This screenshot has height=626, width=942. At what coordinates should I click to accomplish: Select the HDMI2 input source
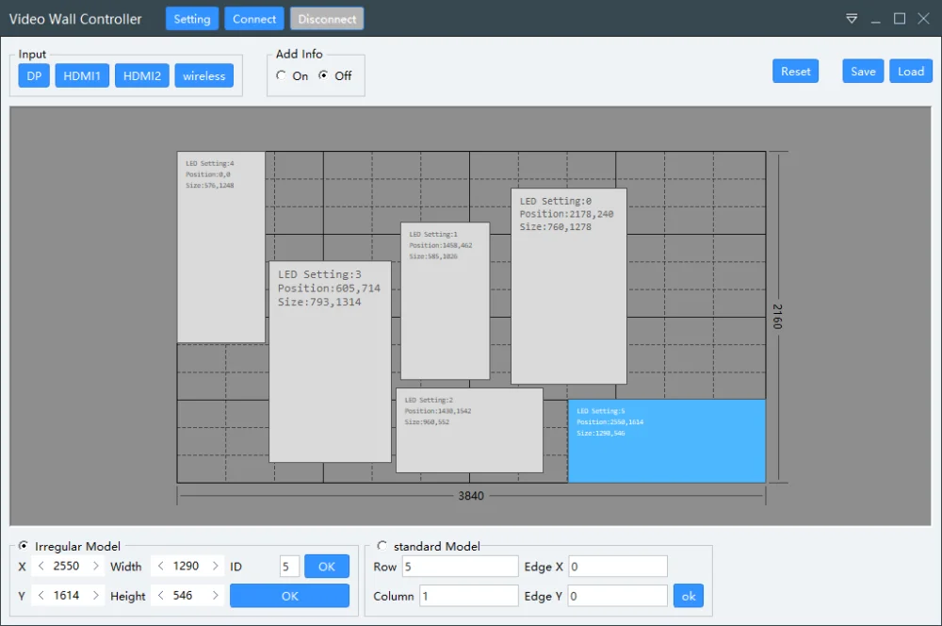pyautogui.click(x=142, y=75)
